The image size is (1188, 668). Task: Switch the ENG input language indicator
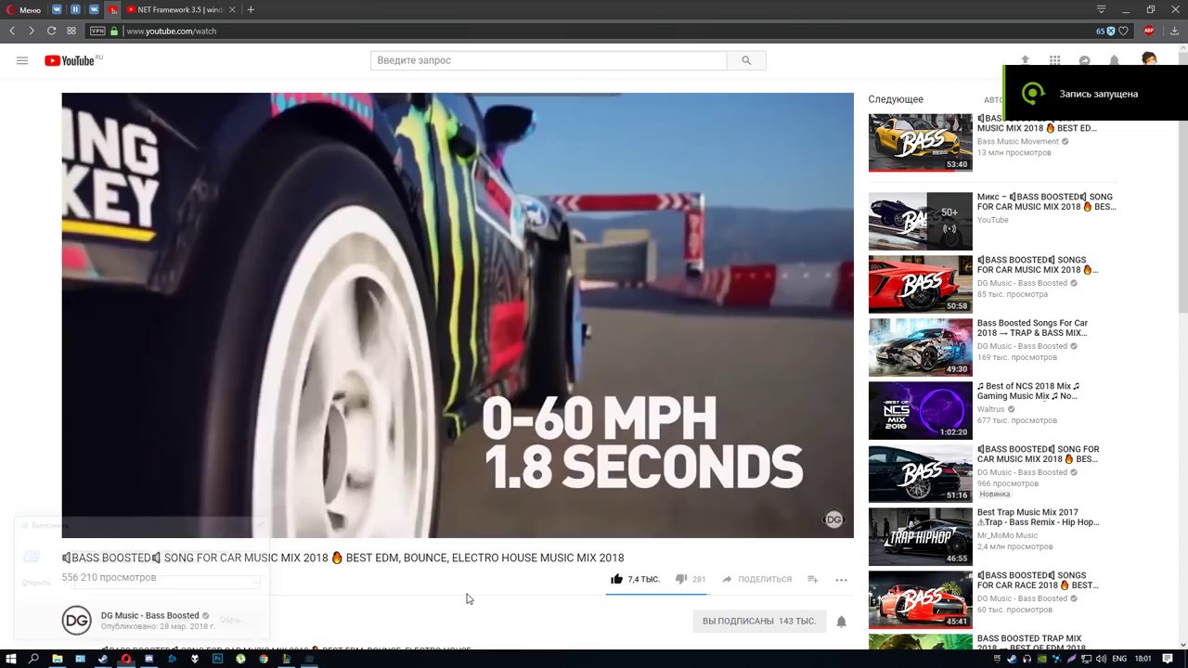pyautogui.click(x=1120, y=659)
